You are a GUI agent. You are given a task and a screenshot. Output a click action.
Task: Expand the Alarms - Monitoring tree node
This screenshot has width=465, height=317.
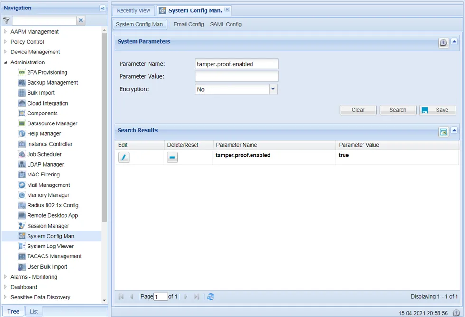[x=5, y=277]
